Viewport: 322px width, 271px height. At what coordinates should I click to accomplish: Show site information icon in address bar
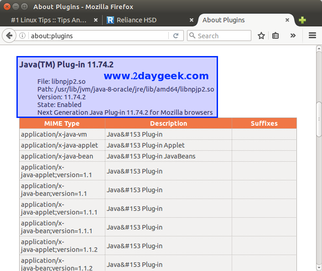pos(22,36)
